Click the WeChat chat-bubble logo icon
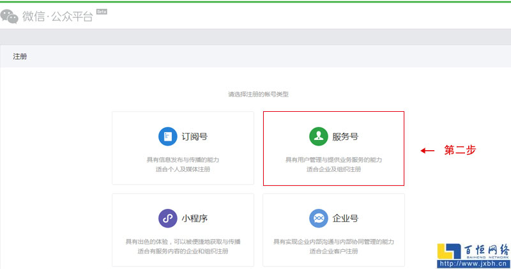511x269 pixels. coord(10,16)
